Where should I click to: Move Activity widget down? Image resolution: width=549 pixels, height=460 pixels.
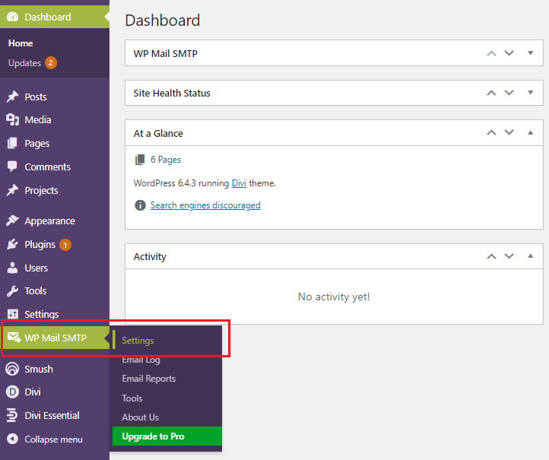click(x=509, y=256)
